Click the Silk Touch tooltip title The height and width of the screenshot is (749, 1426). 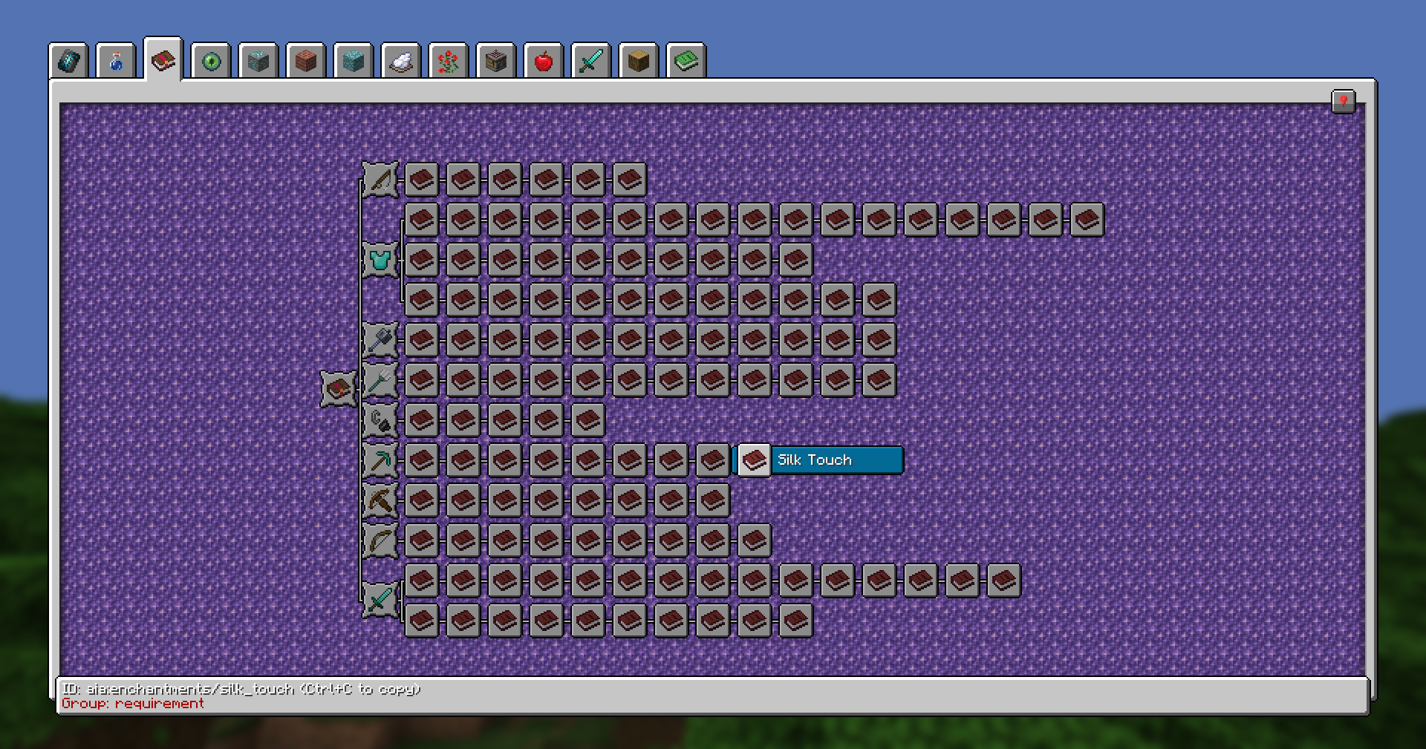click(815, 460)
